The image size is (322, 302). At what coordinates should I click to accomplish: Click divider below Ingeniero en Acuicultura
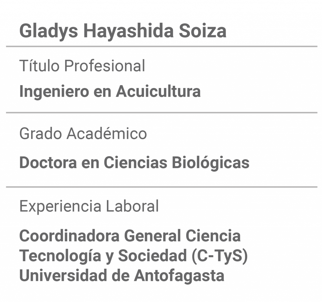[x=162, y=113]
